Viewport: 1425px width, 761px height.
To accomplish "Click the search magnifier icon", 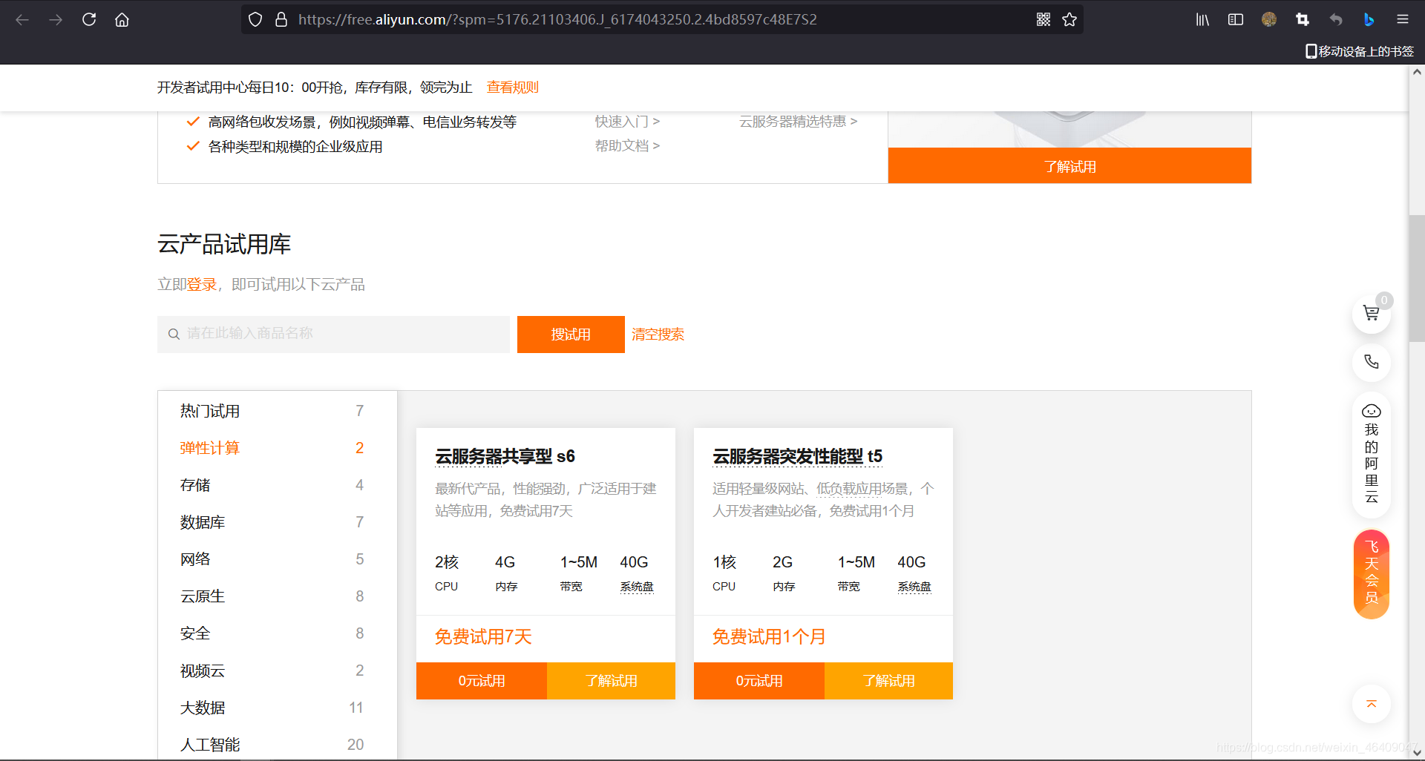I will click(x=174, y=335).
